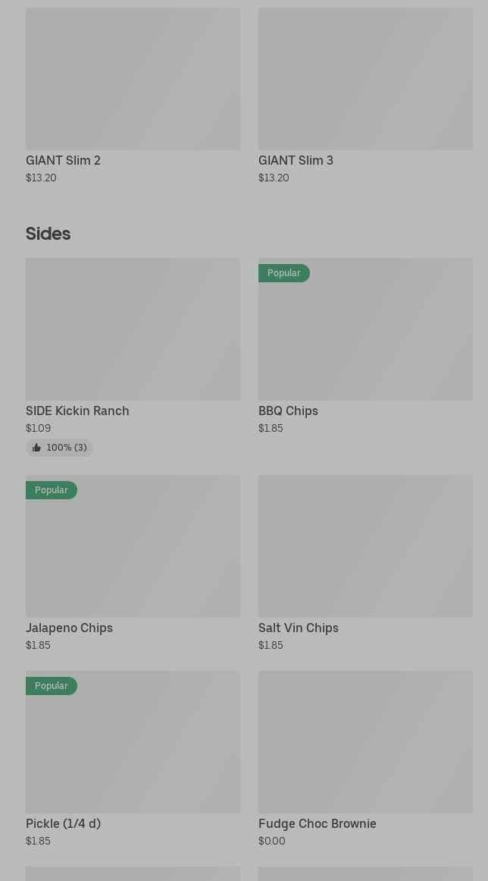This screenshot has height=881, width=488.
Task: Click the Fudge Choc Brownie title
Action: (318, 823)
